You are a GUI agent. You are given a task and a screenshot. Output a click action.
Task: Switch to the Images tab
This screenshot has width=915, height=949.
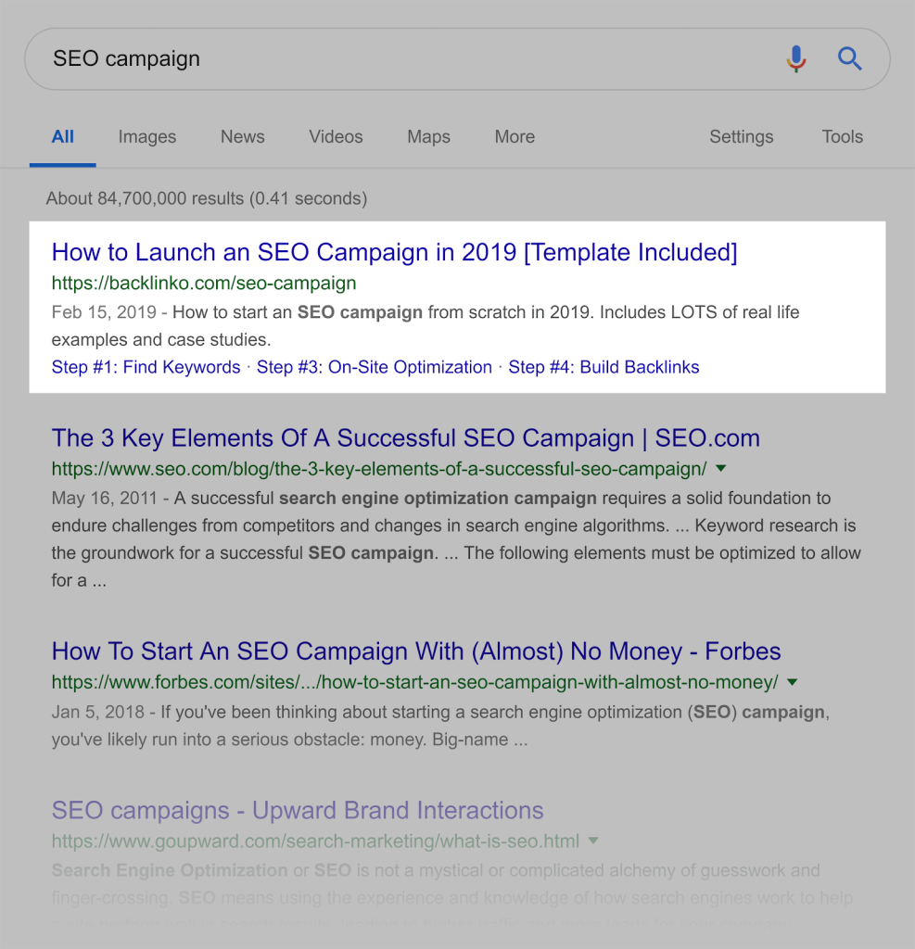tap(146, 136)
